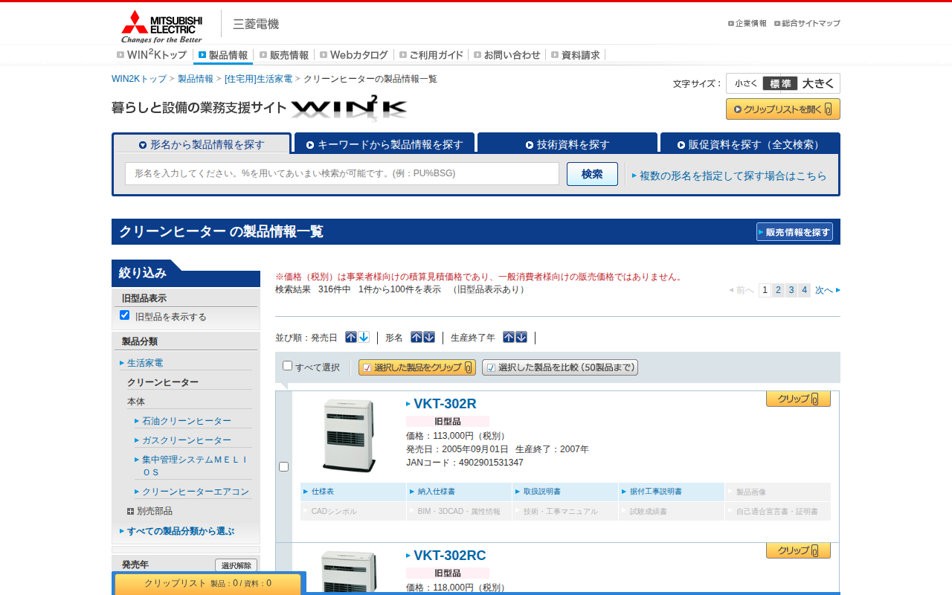Click 製品情報 breadcrumb link
The width and height of the screenshot is (952, 595).
point(196,79)
